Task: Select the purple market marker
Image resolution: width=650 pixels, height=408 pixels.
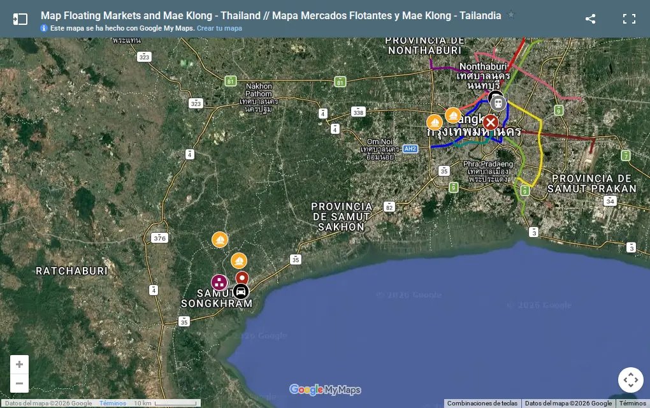Action: [219, 282]
